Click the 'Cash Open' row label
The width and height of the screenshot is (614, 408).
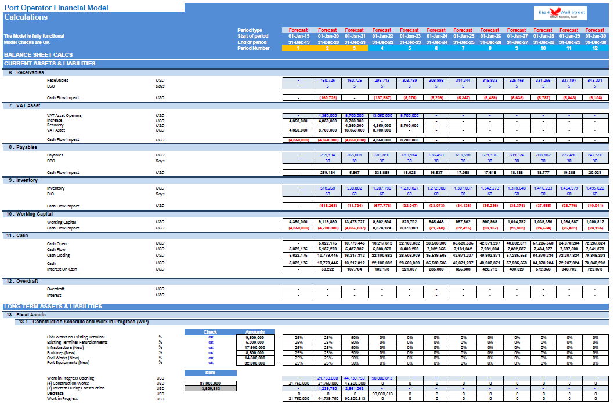pos(57,244)
